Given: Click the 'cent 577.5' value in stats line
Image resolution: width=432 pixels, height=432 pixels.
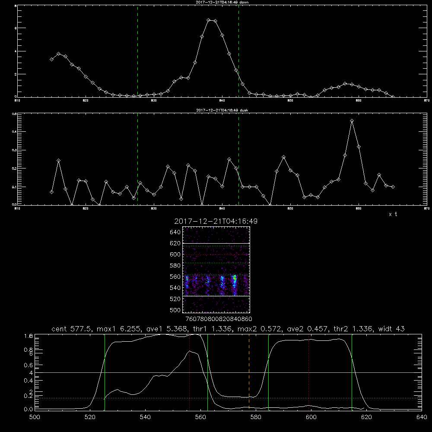Looking at the screenshot, I should click(71, 329).
